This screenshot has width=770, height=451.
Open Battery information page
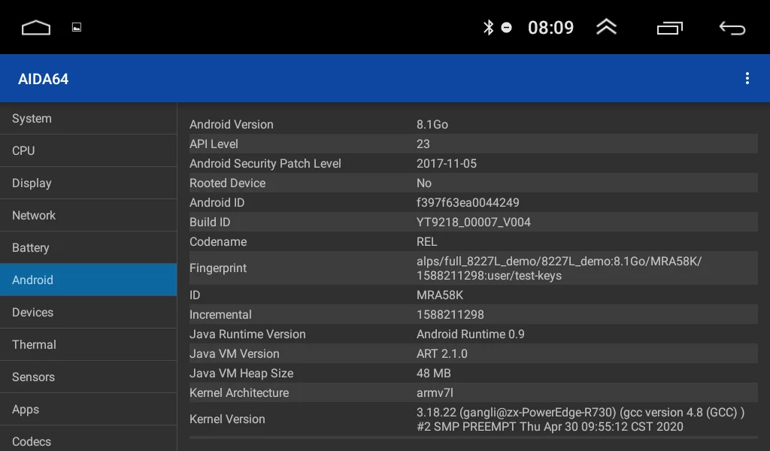[89, 248]
